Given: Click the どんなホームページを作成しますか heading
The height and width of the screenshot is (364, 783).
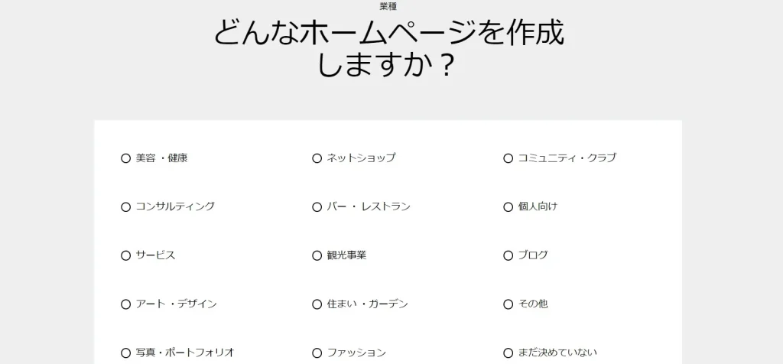Looking at the screenshot, I should click(389, 48).
